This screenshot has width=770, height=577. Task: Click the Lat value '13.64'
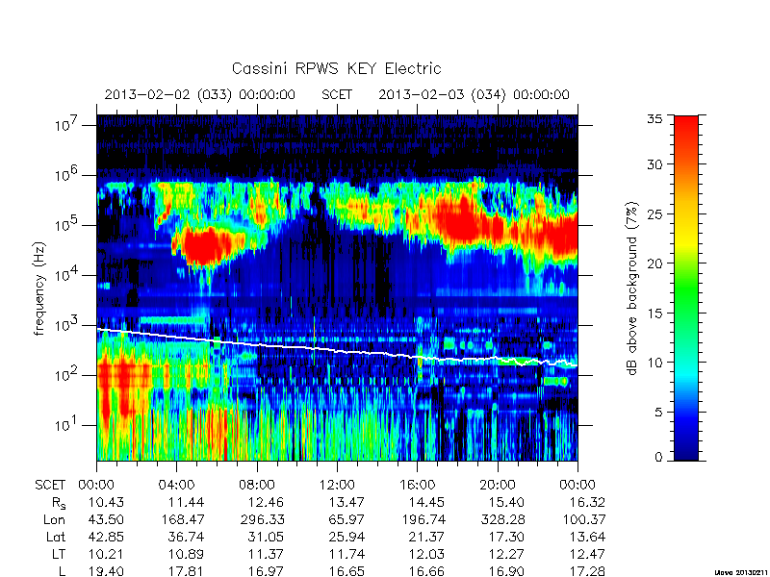click(x=587, y=537)
